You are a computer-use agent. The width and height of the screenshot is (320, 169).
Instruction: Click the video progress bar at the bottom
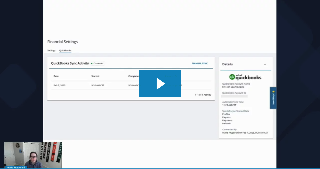[x=160, y=168]
